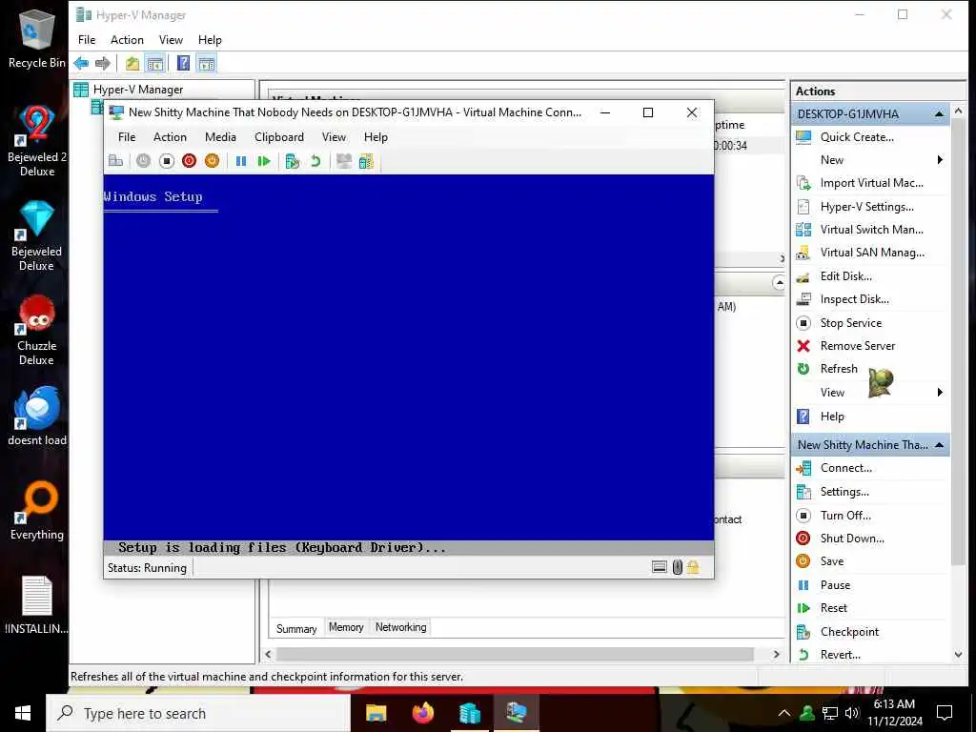
Task: Click orange Save icon in VM toolbar
Action: tap(213, 161)
